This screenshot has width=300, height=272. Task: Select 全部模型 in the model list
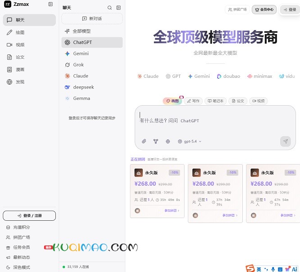click(92, 31)
